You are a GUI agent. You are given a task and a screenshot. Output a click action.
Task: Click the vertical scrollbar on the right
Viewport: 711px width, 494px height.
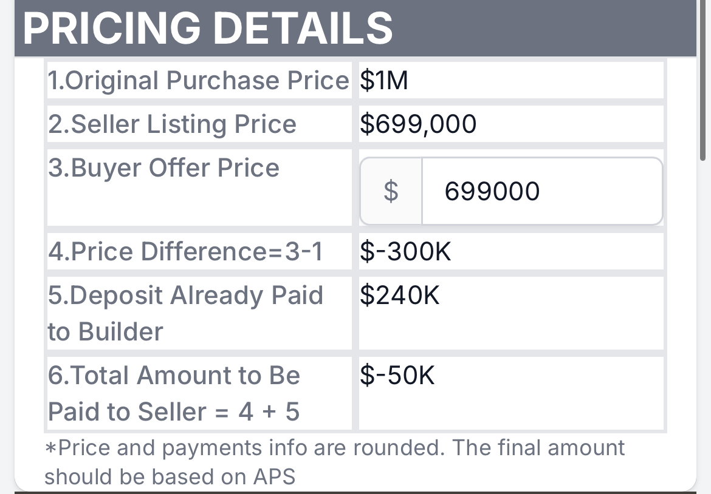(x=703, y=80)
